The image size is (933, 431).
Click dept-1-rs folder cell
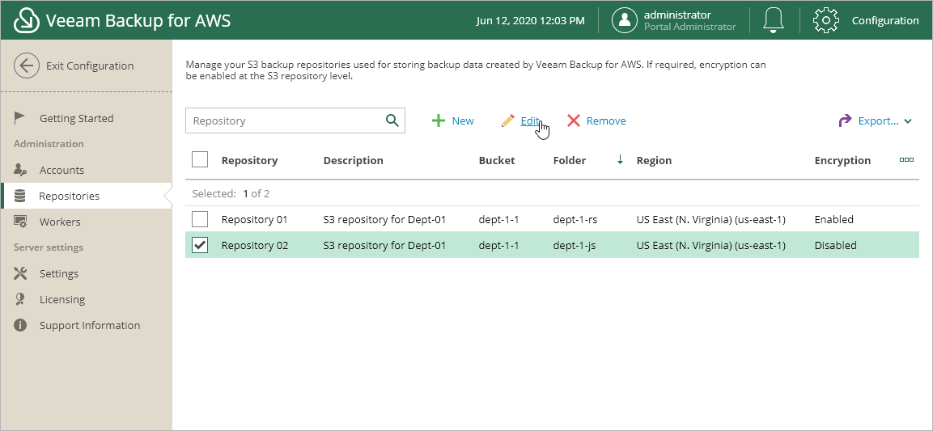coord(575,219)
